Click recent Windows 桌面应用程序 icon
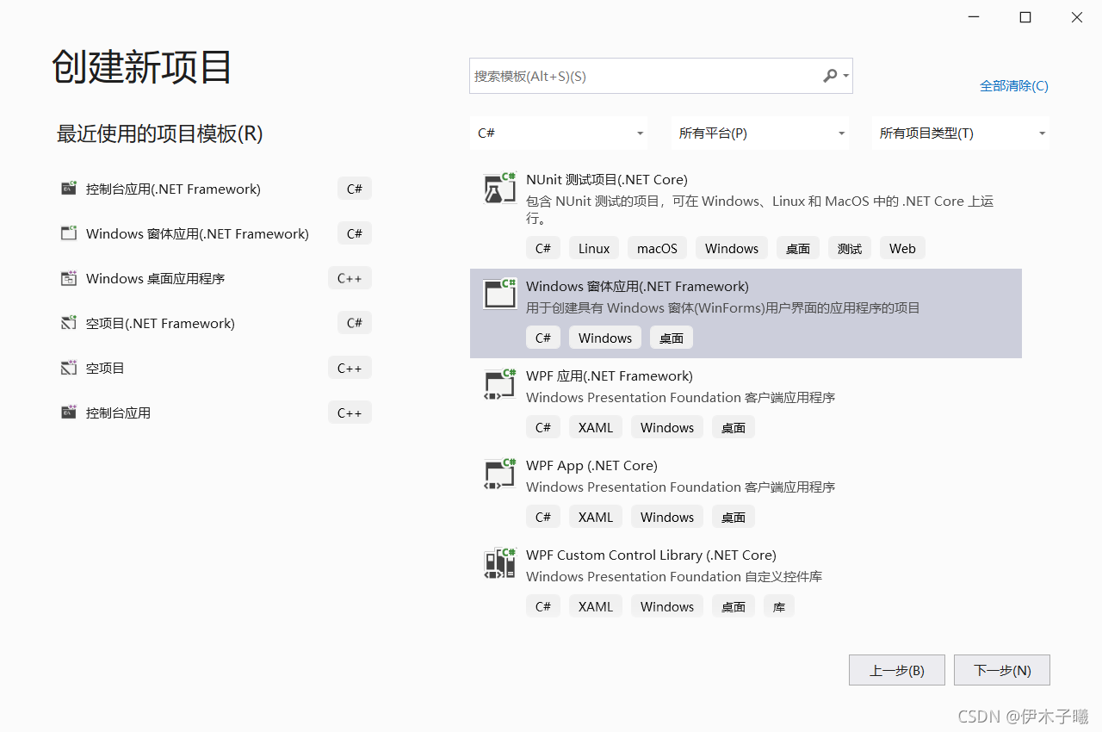The width and height of the screenshot is (1102, 732). (69, 278)
